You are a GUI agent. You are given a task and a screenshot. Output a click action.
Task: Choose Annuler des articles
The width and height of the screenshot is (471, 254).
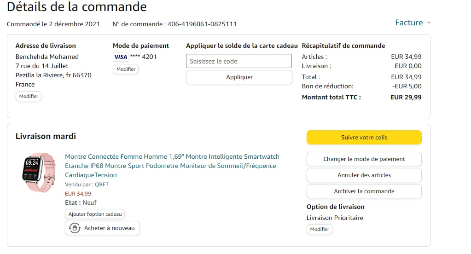pyautogui.click(x=364, y=175)
